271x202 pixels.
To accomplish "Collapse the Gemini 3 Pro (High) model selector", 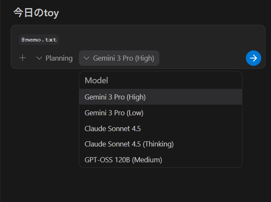I will click(x=119, y=58).
